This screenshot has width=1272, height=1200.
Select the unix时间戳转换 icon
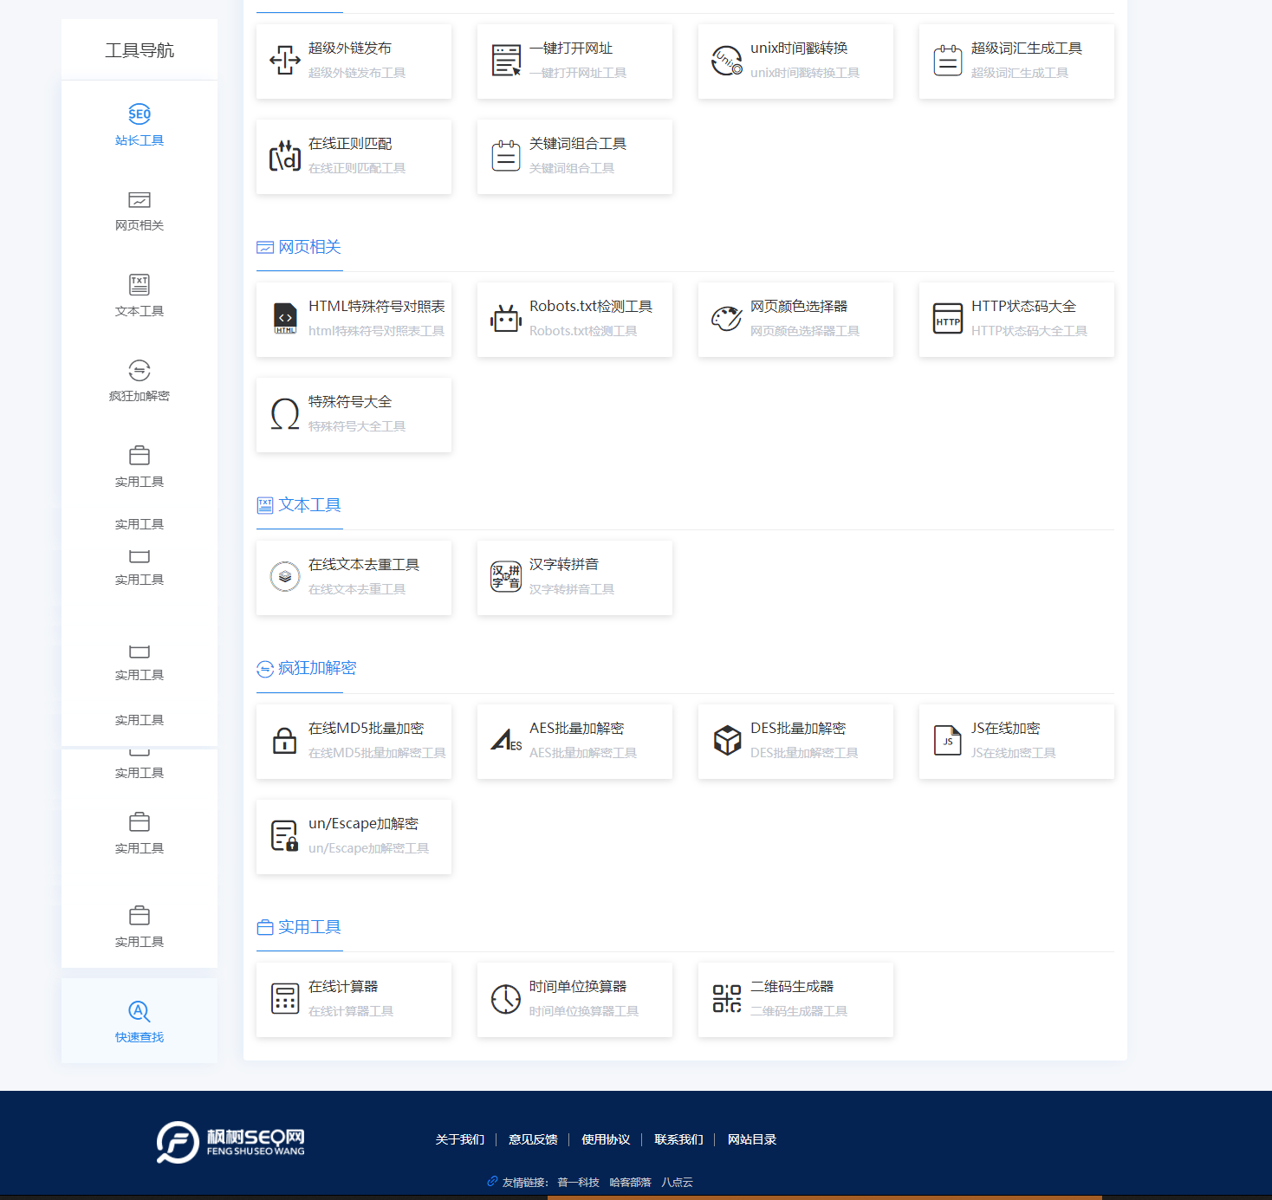(x=727, y=61)
